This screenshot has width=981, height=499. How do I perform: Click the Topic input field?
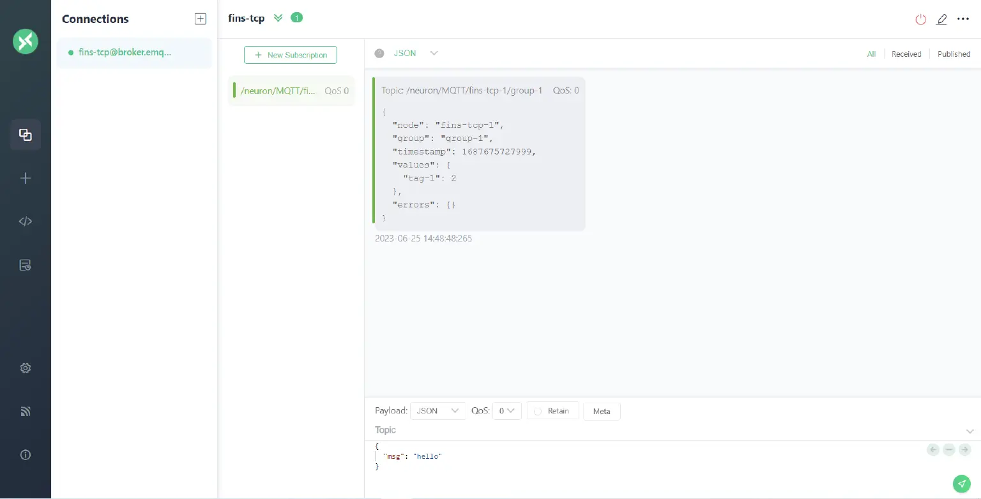coord(664,430)
